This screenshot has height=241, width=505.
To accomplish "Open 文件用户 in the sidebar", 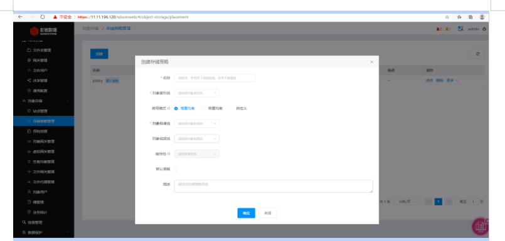I will pos(38,70).
